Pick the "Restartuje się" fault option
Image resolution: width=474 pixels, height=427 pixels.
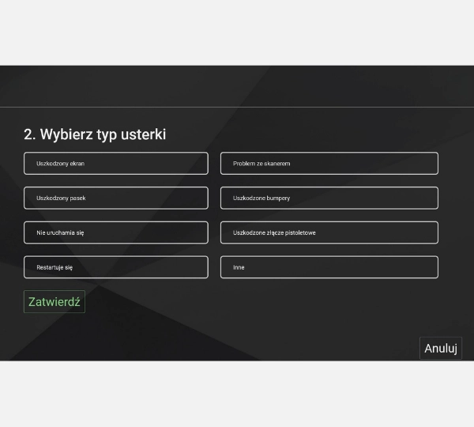pyautogui.click(x=116, y=267)
